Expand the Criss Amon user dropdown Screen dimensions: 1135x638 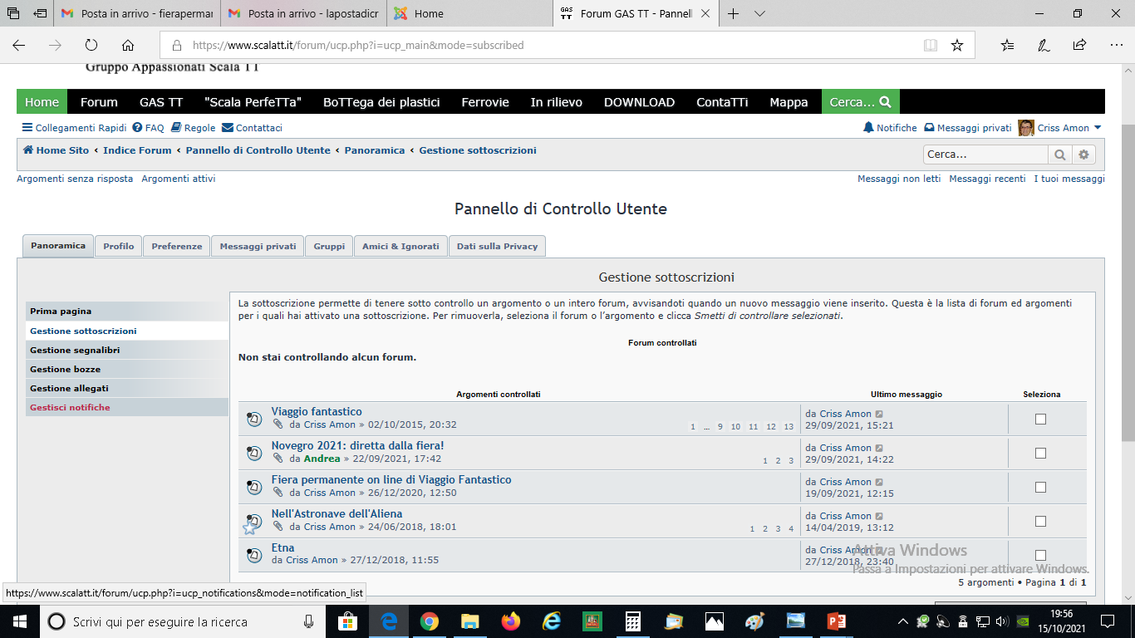click(1098, 128)
